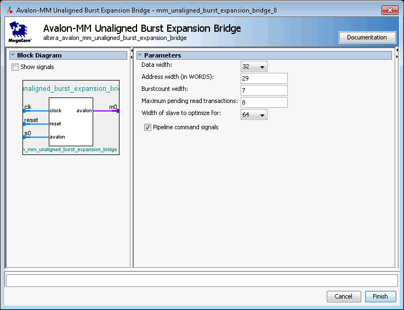The image size is (404, 310).
Task: Click the 'Data width:' label
Action: (157, 65)
